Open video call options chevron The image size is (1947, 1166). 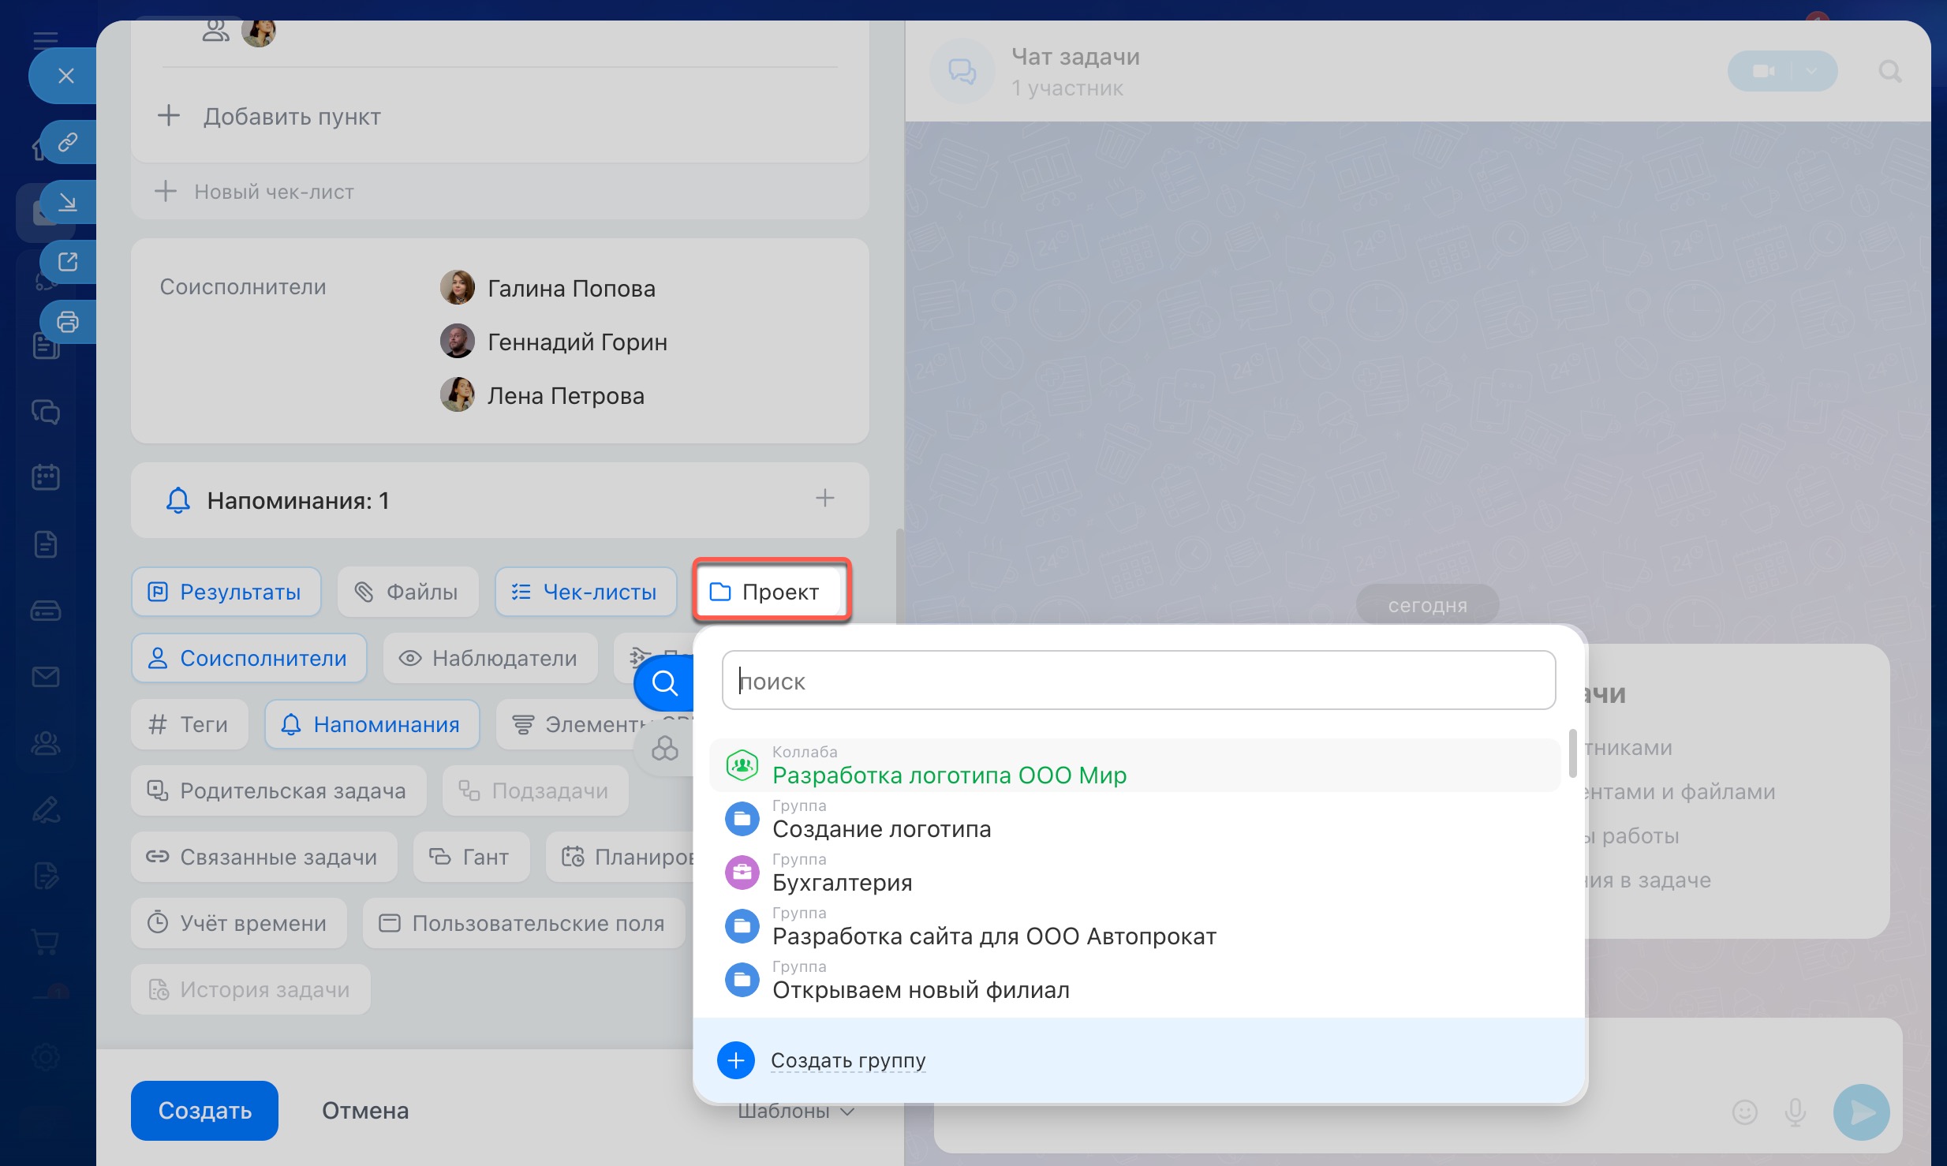pyautogui.click(x=1811, y=71)
